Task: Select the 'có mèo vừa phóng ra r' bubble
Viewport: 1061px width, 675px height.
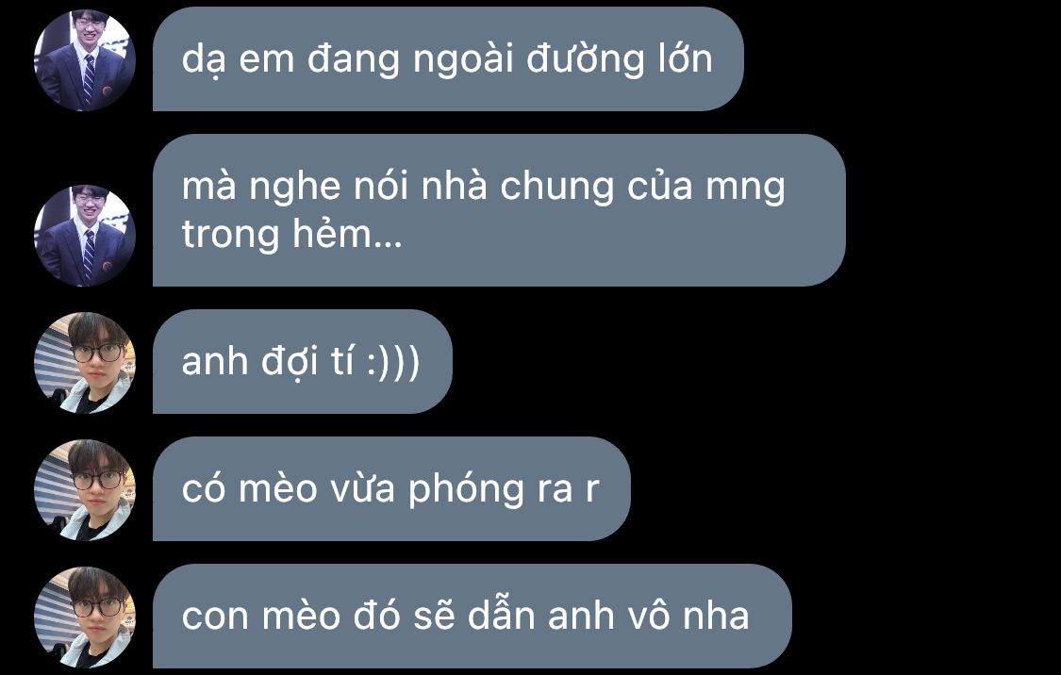Action: [x=391, y=488]
